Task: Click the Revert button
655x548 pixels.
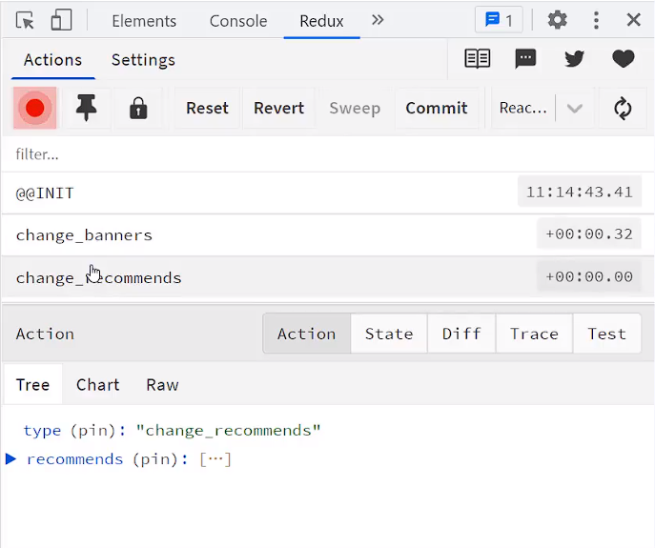Action: pyautogui.click(x=278, y=108)
